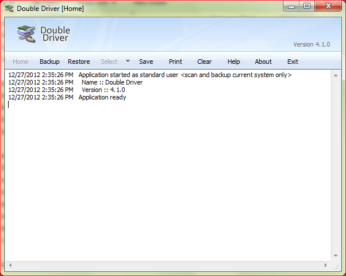The image size is (346, 276).
Task: Click the vertical scrollbar down arrow
Action: point(336,256)
